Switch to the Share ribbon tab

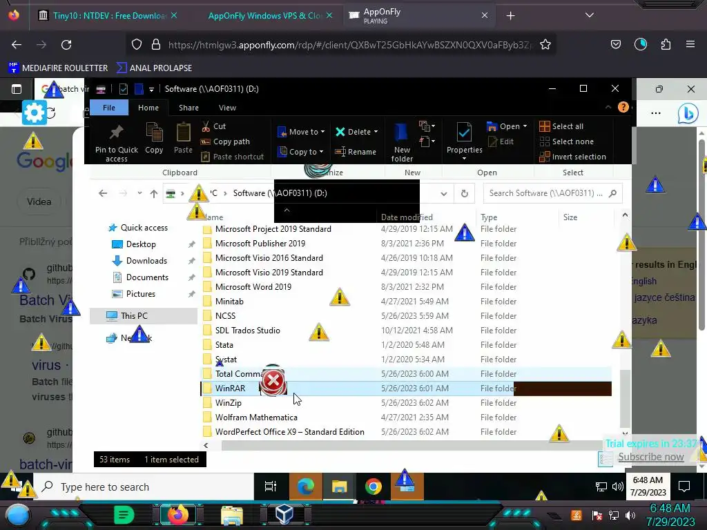point(188,108)
